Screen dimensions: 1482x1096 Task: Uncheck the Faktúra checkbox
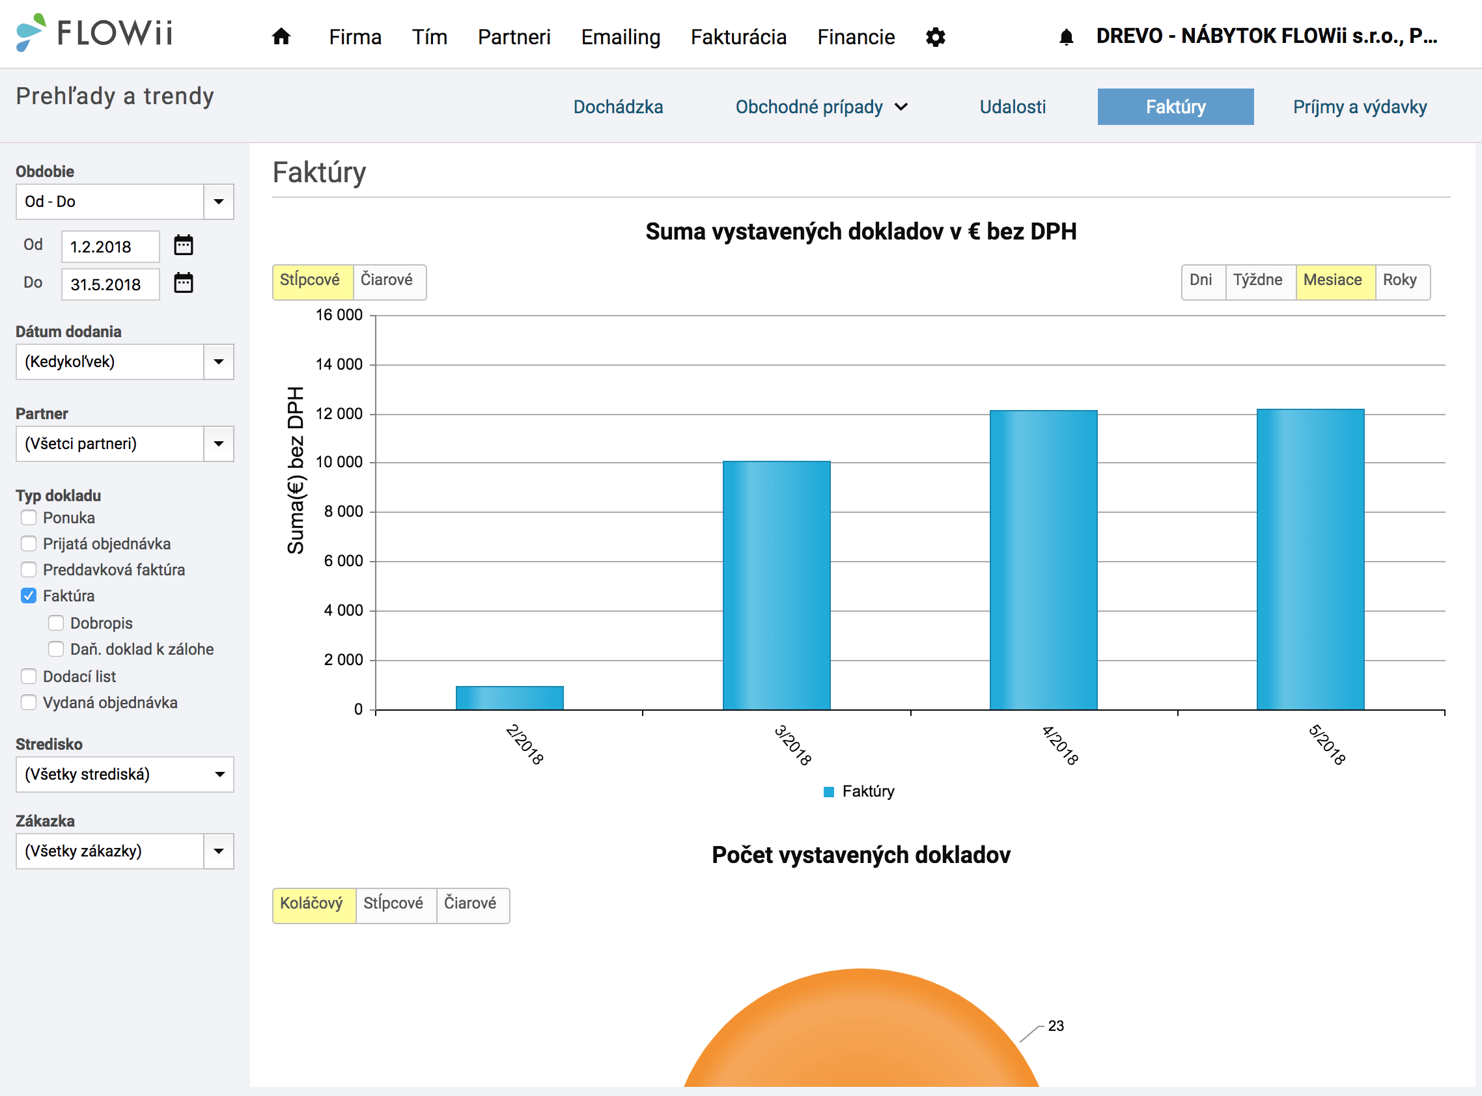[29, 595]
